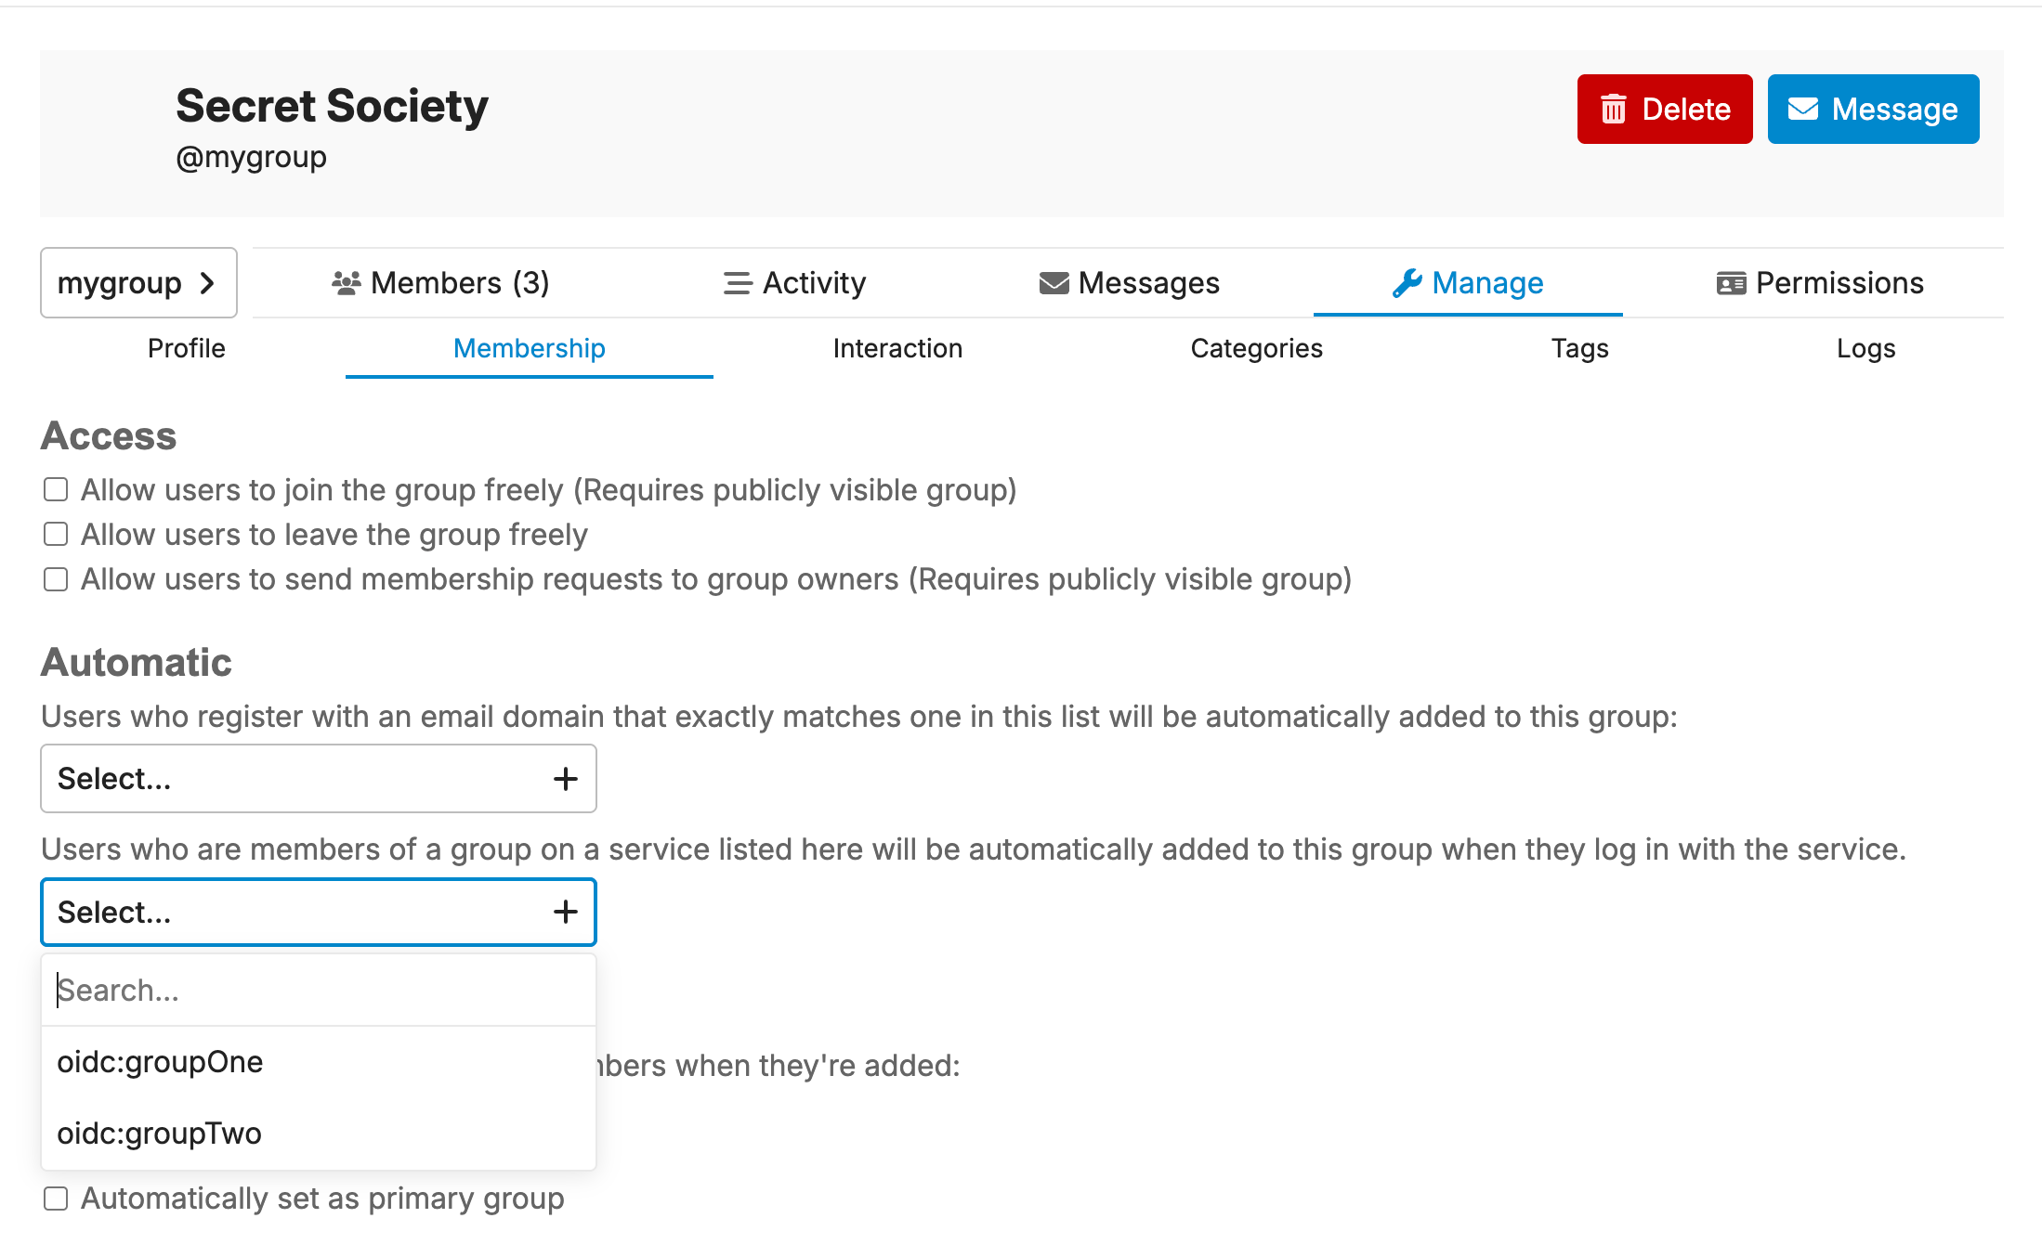Delete the Secret Society group
2042x1244 pixels.
pyautogui.click(x=1665, y=110)
